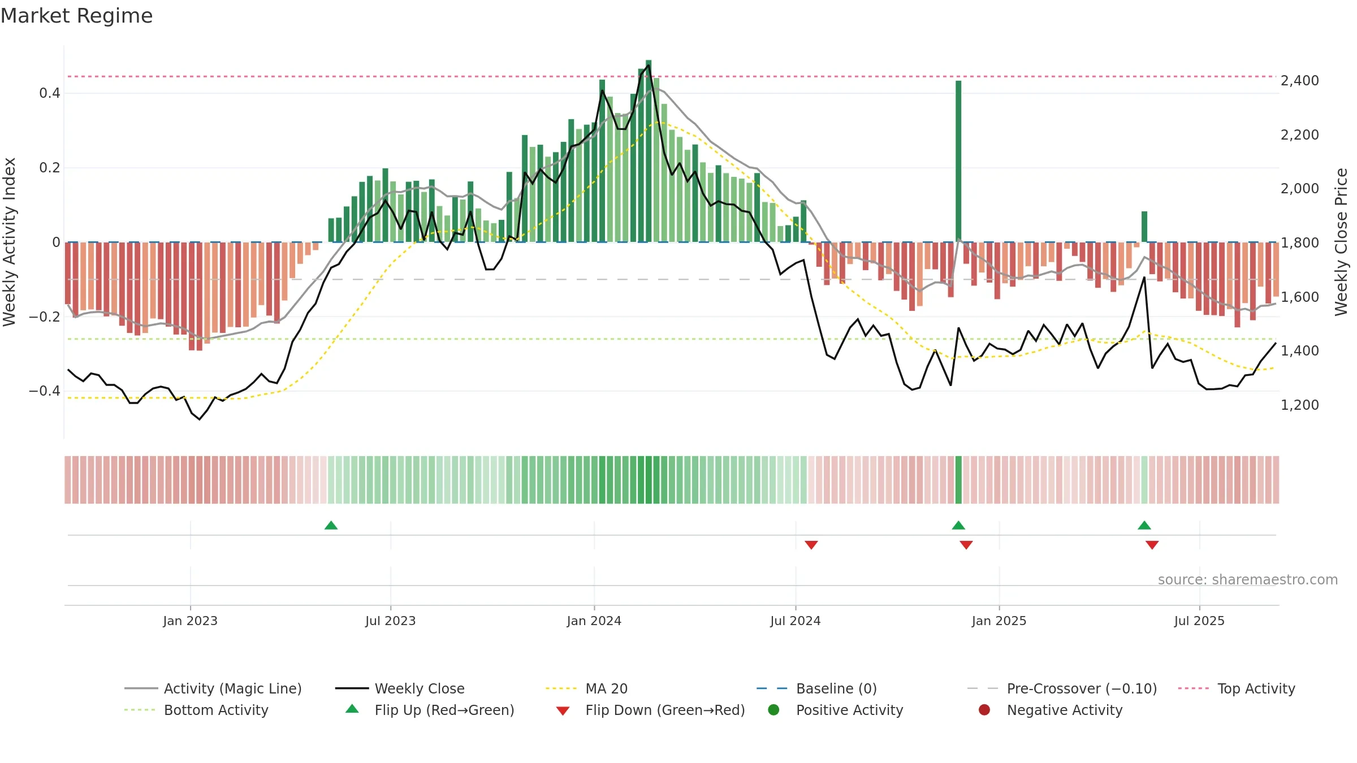Screen dimensions: 1357x763
Task: Click the −0.4 left-axis tick label
Action: pos(44,391)
